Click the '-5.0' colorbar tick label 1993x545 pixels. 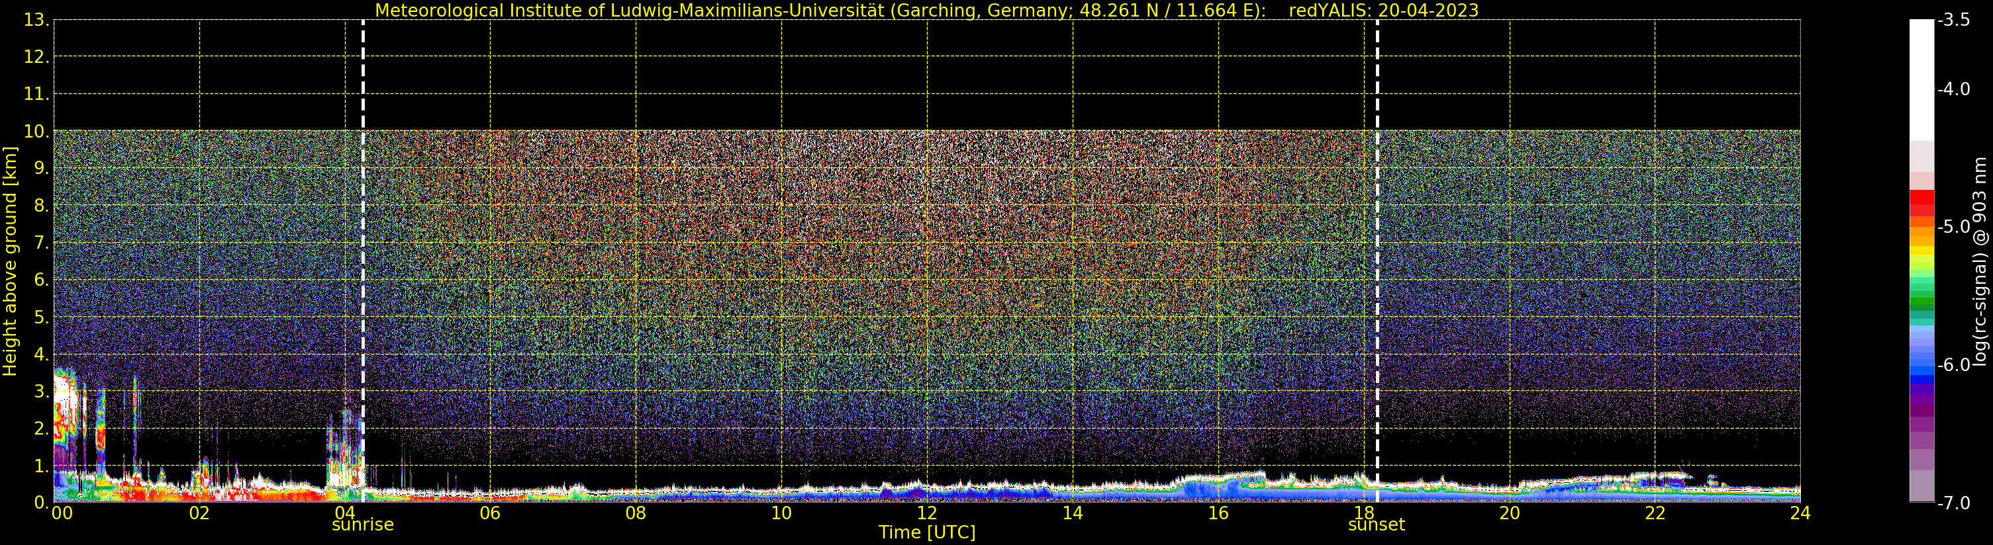coord(1953,226)
